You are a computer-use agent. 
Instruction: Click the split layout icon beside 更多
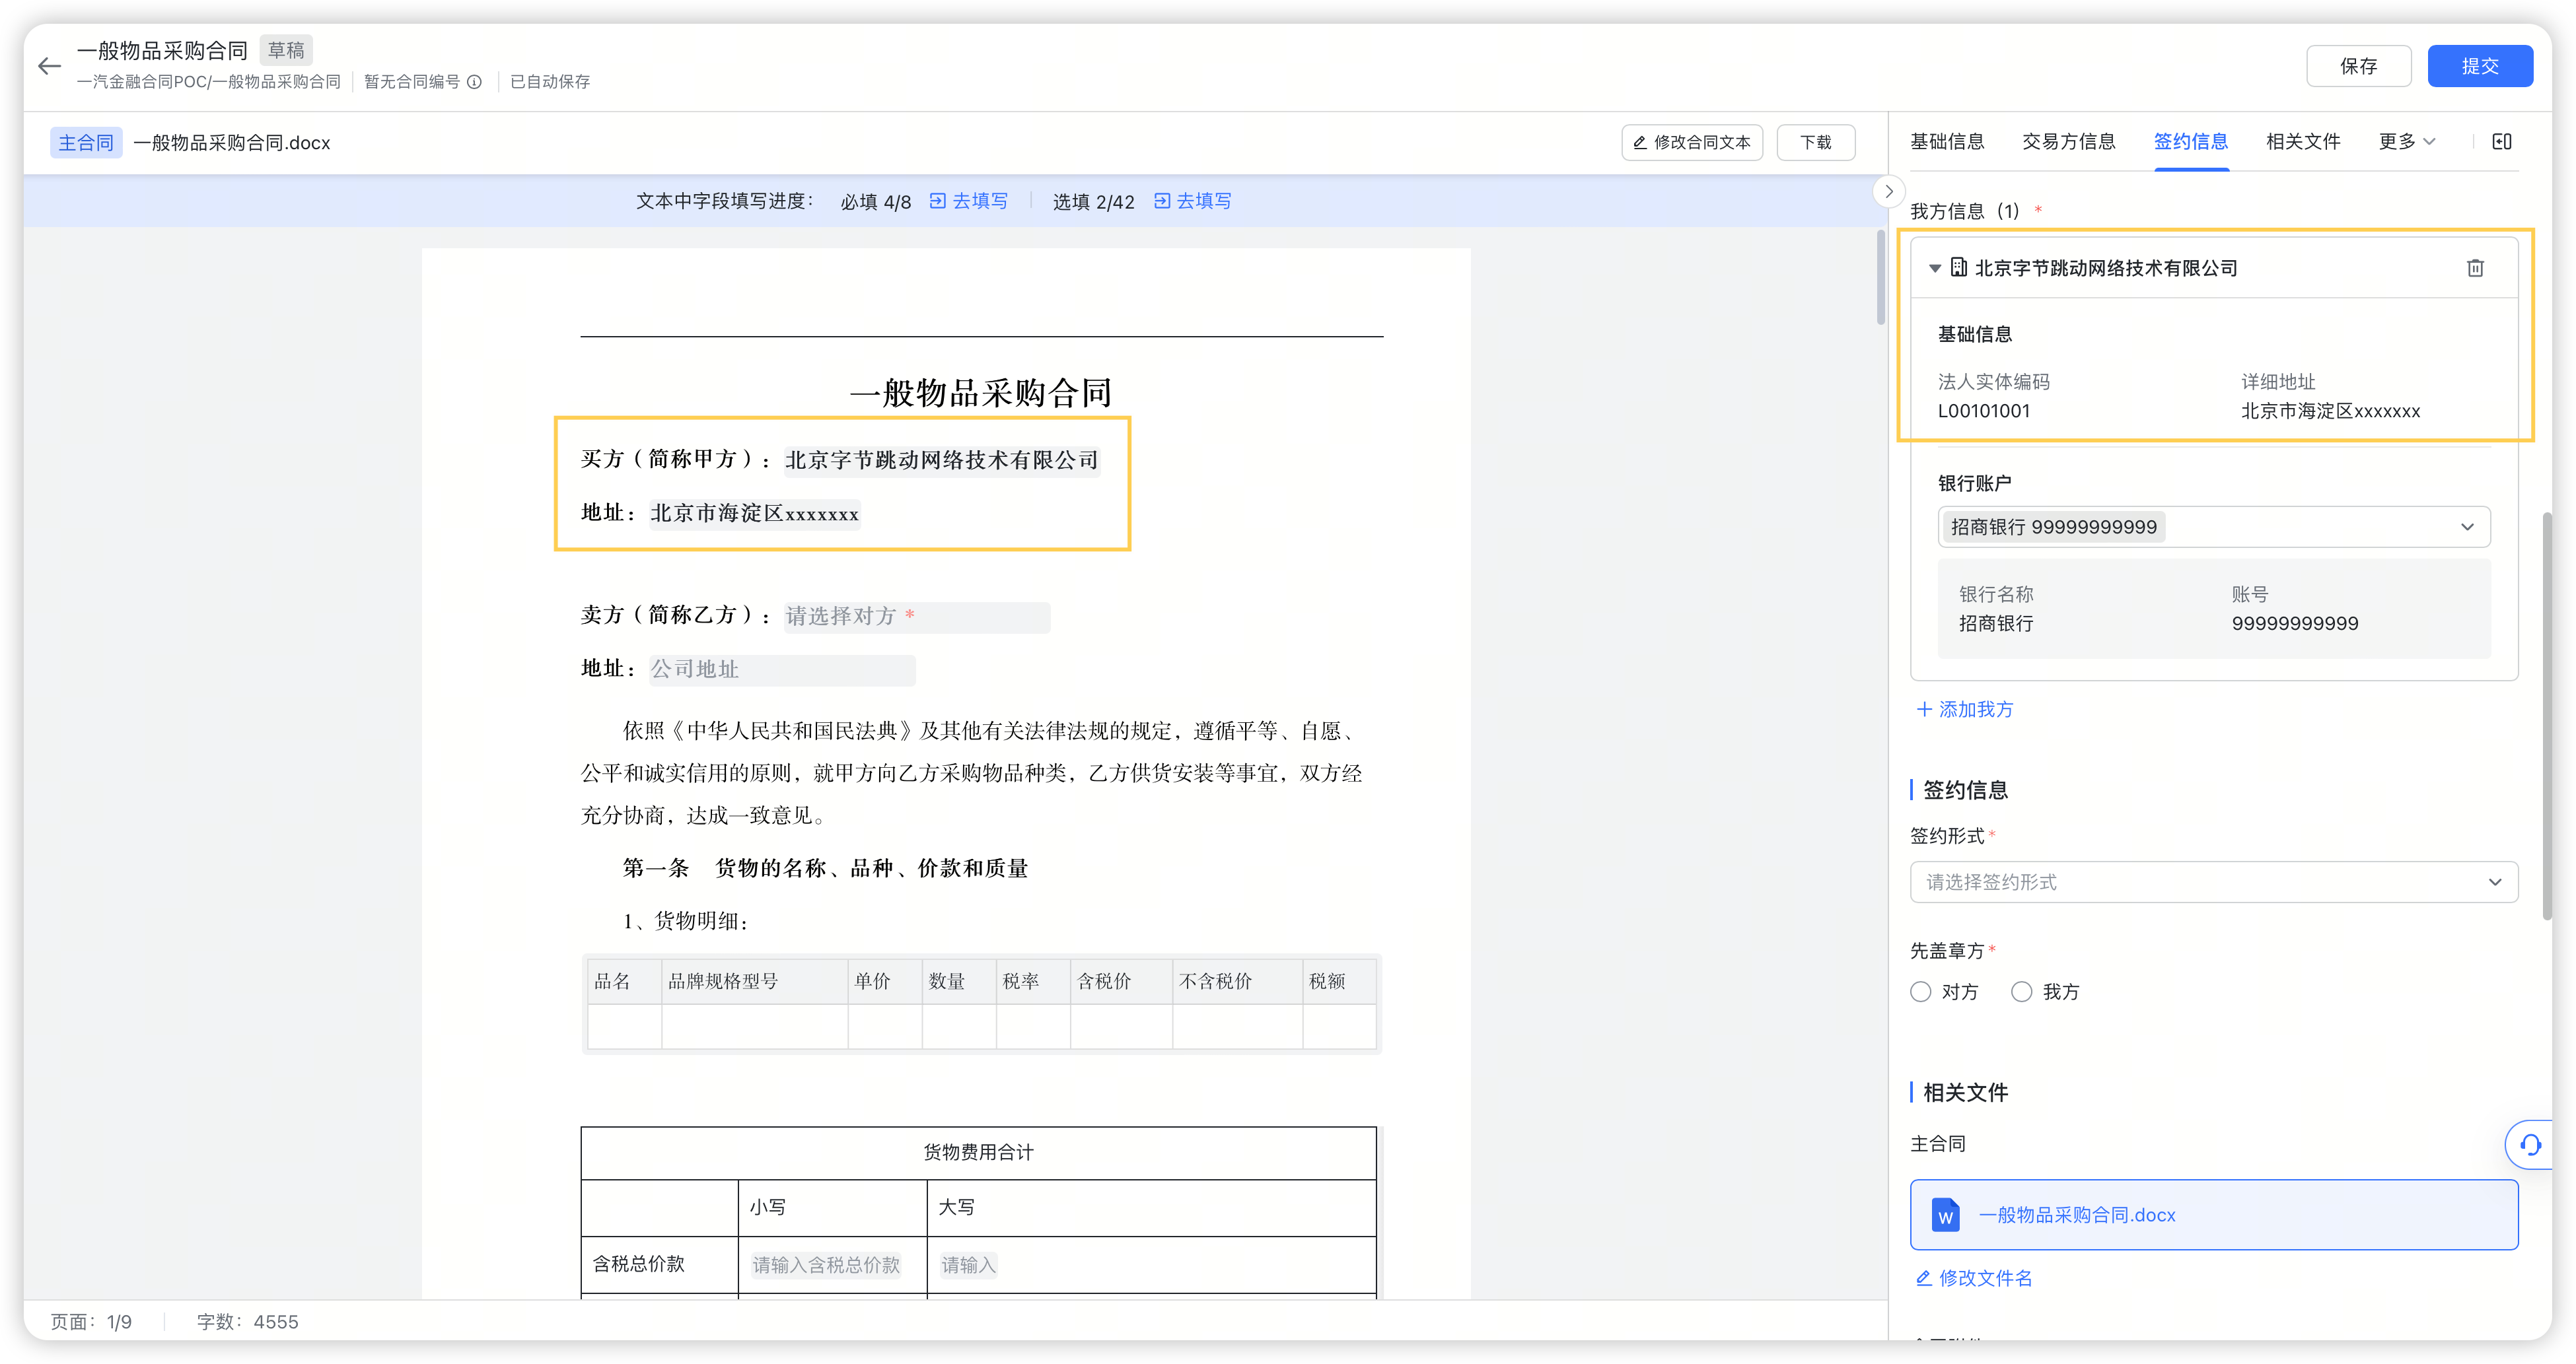click(2502, 142)
